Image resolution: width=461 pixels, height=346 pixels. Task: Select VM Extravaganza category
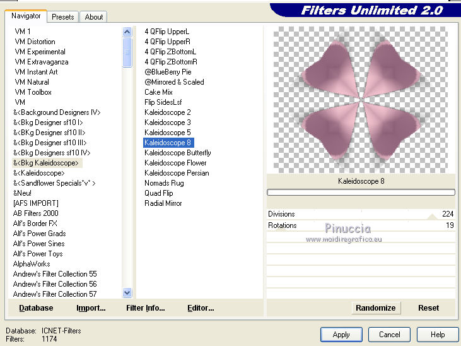tap(42, 61)
